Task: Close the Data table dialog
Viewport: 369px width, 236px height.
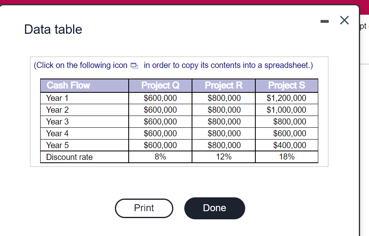Action: [344, 20]
